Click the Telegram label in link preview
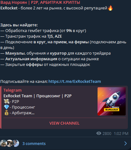Image resolution: width=131 pixels, height=150 pixels. 13,90
